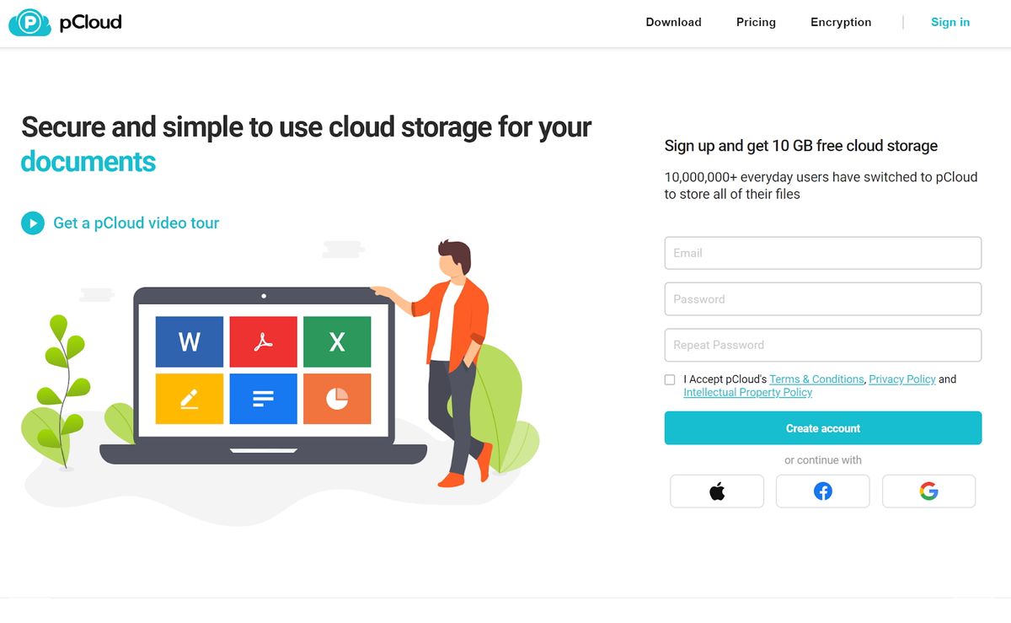Image resolution: width=1011 pixels, height=623 pixels.
Task: Continue with Google
Action: coord(928,491)
